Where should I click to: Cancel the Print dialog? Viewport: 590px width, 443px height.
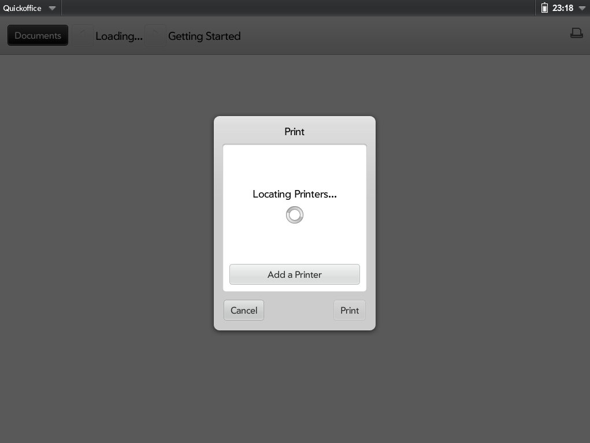(244, 310)
